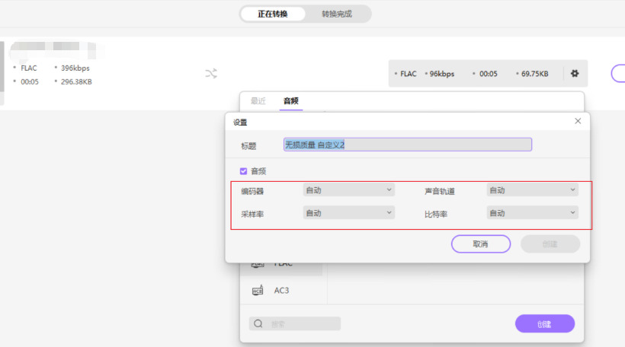
Task: Expand the 编码器 dropdown
Action: point(348,190)
